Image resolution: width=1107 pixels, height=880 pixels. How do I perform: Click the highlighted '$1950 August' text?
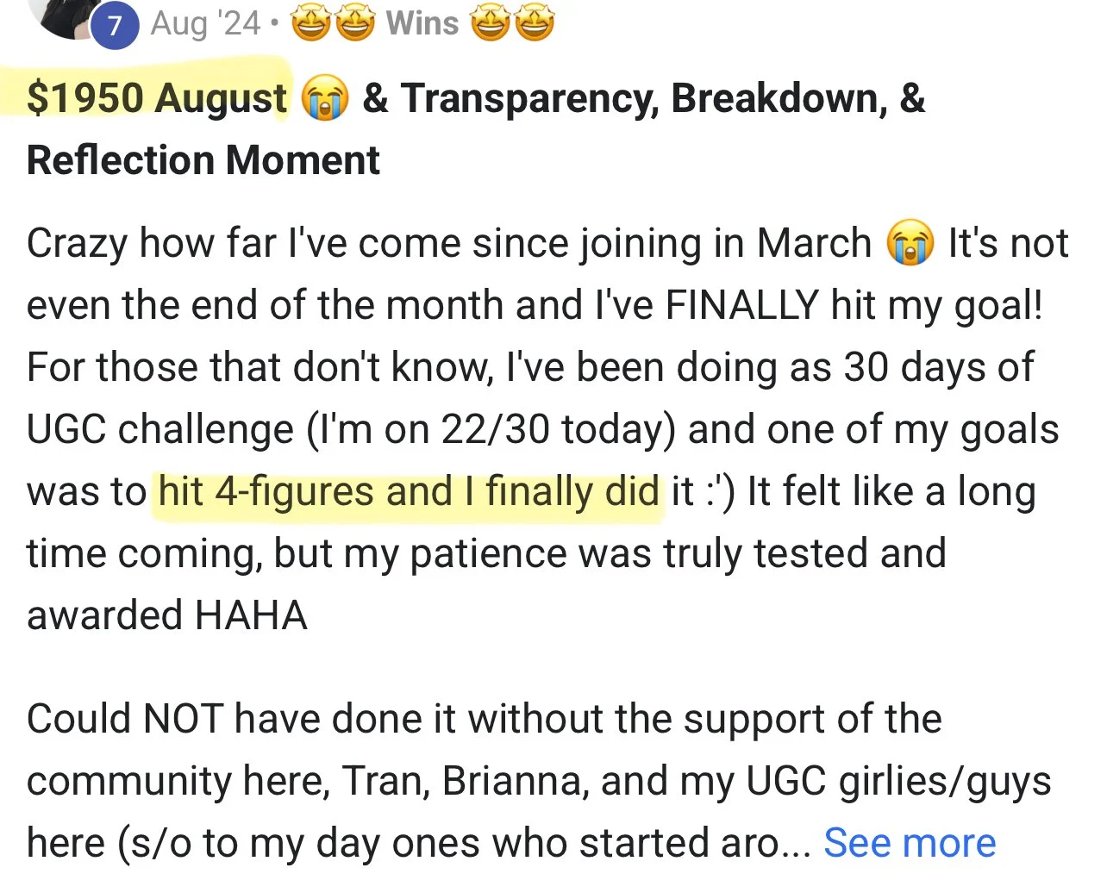tap(157, 98)
